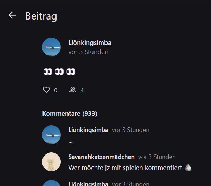Click the Savanahkatzenmädchen username
This screenshot has width=211, height=186.
101,157
